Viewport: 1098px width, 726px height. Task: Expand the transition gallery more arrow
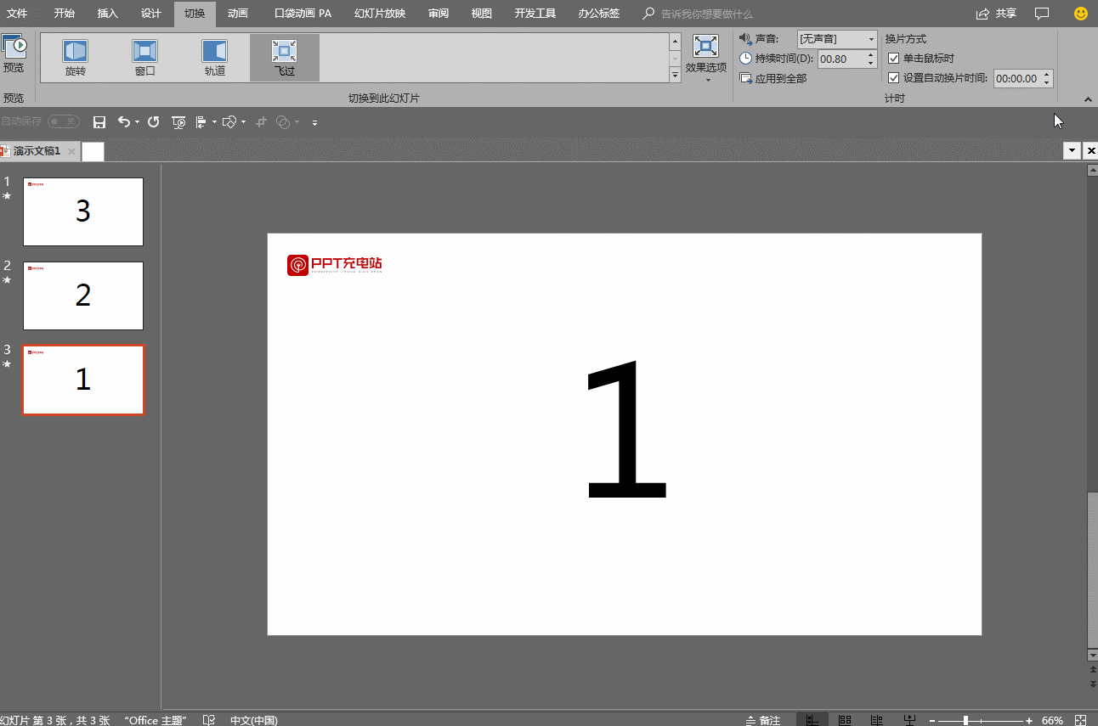[x=676, y=76]
